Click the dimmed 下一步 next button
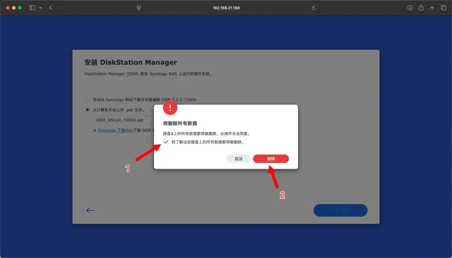 click(x=340, y=210)
